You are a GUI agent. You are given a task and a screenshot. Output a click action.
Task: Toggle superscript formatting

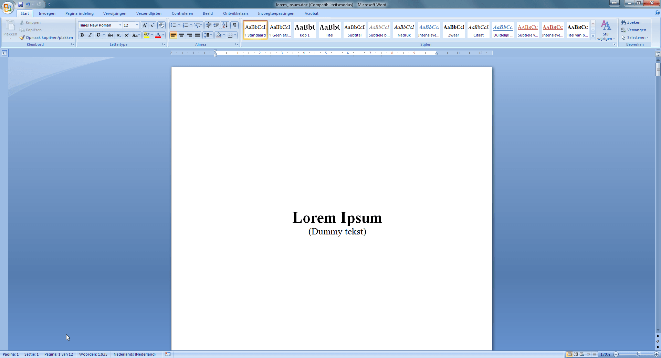pos(127,35)
